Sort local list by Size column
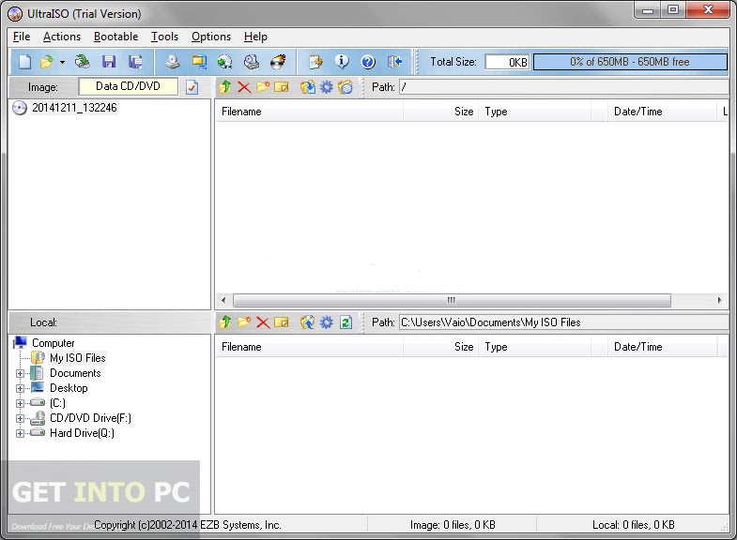Screen dimensions: 737x540 (x=441, y=347)
